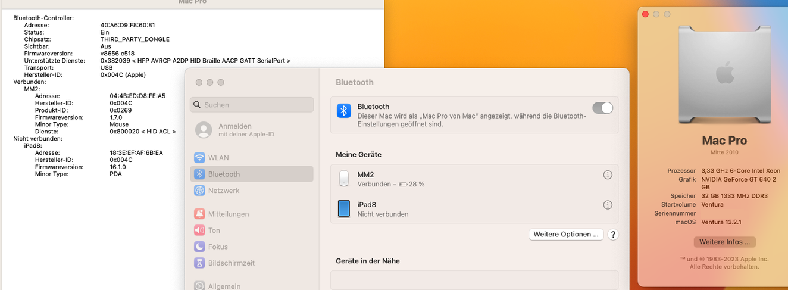Click iPad8 address 18:3E:EF:AF:6B:EA
Viewport: 788px width, 290px height.
tap(136, 153)
